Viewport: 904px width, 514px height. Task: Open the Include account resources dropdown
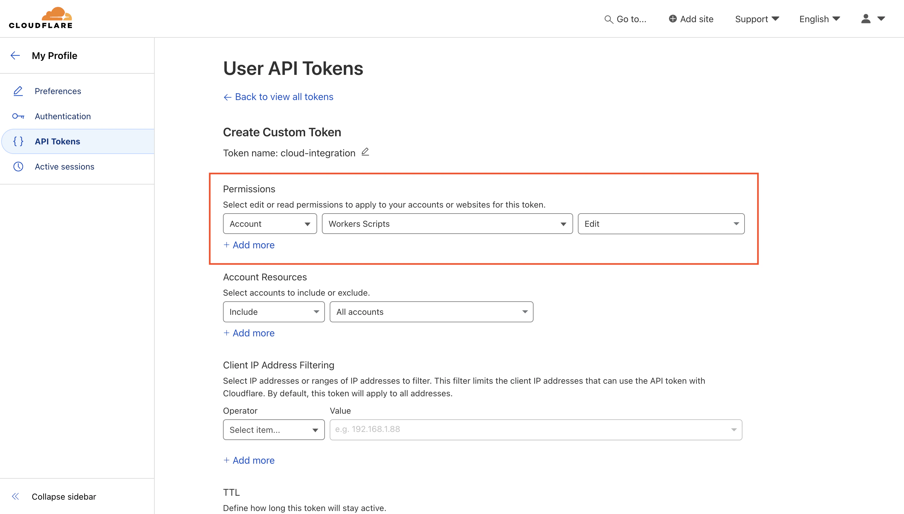(x=274, y=312)
